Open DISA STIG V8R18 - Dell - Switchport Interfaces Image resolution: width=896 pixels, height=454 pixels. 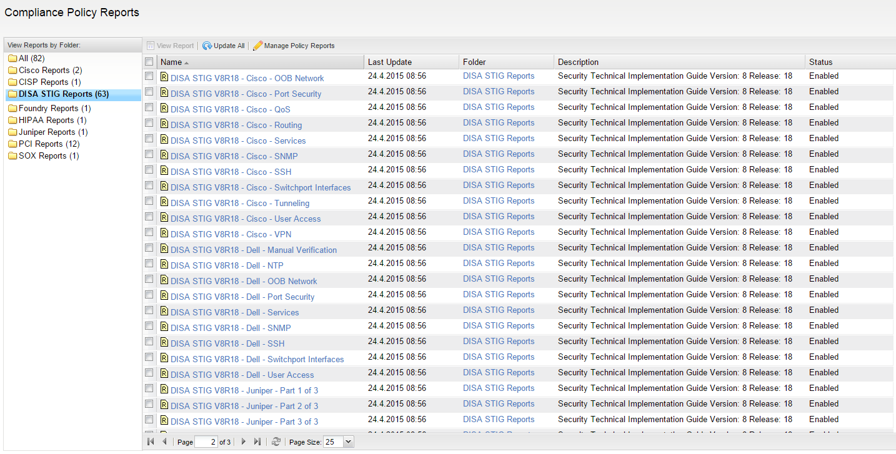257,359
